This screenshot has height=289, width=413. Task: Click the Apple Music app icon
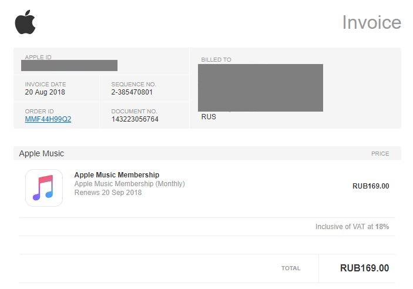(44, 188)
